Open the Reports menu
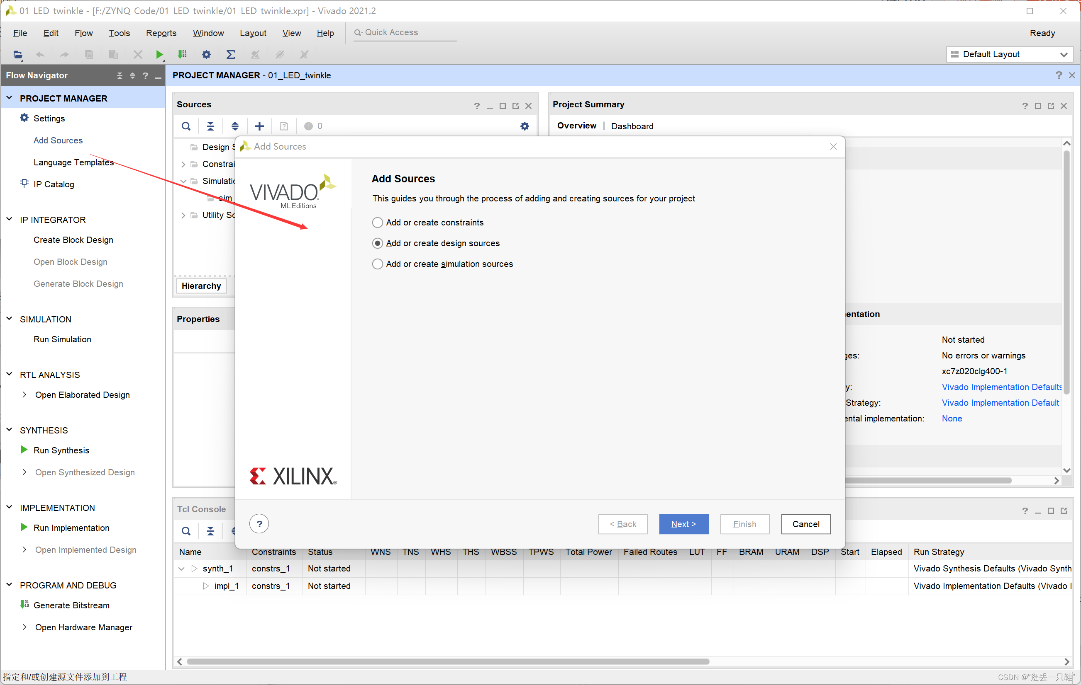1081x685 pixels. (161, 33)
